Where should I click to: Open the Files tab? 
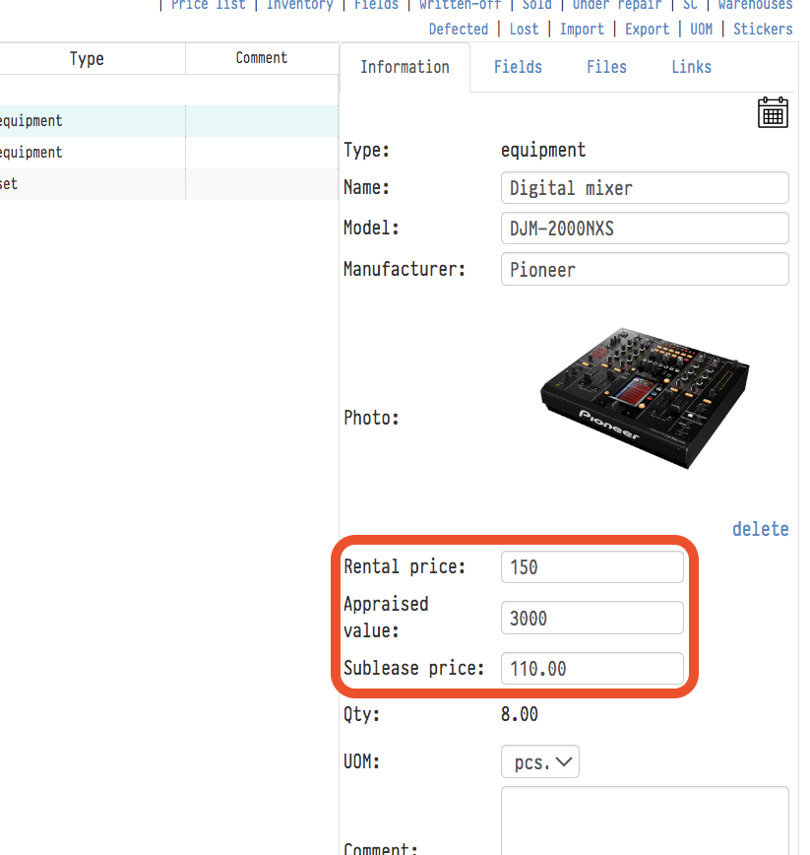coord(606,67)
